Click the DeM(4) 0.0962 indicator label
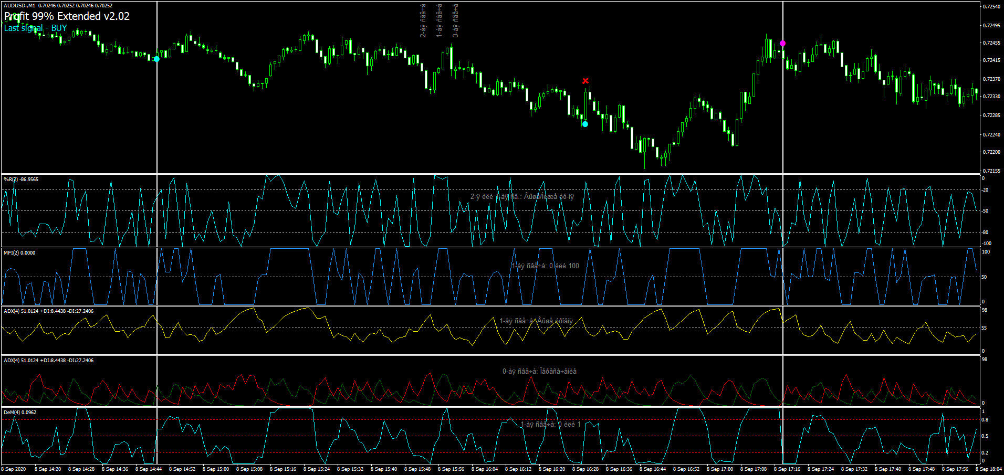Screen dimensions: 1004x475 tap(20, 413)
